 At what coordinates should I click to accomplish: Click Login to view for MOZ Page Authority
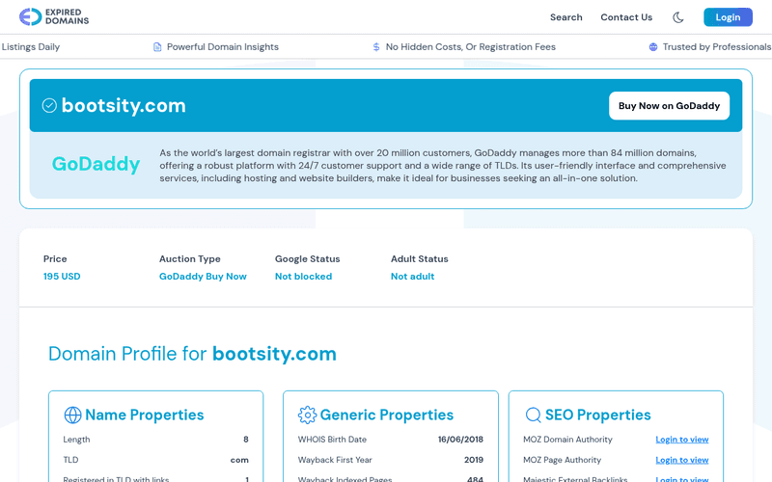(682, 460)
